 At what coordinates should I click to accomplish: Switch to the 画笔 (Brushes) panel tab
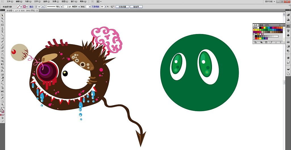pyautogui.click(x=261, y=25)
